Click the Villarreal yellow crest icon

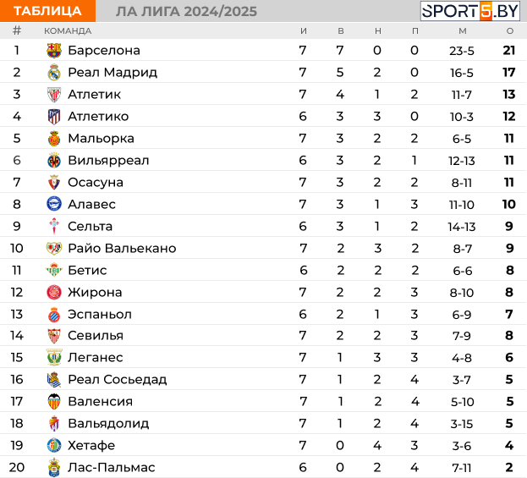point(54,161)
